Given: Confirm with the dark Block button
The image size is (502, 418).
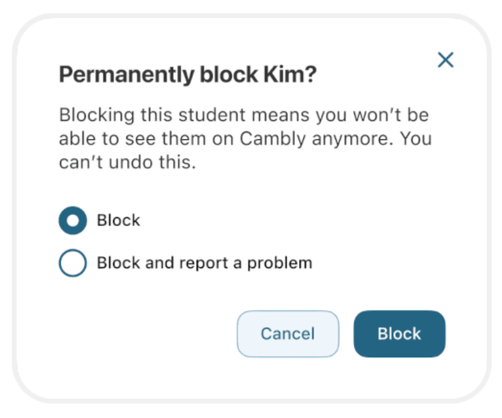Looking at the screenshot, I should click(399, 334).
